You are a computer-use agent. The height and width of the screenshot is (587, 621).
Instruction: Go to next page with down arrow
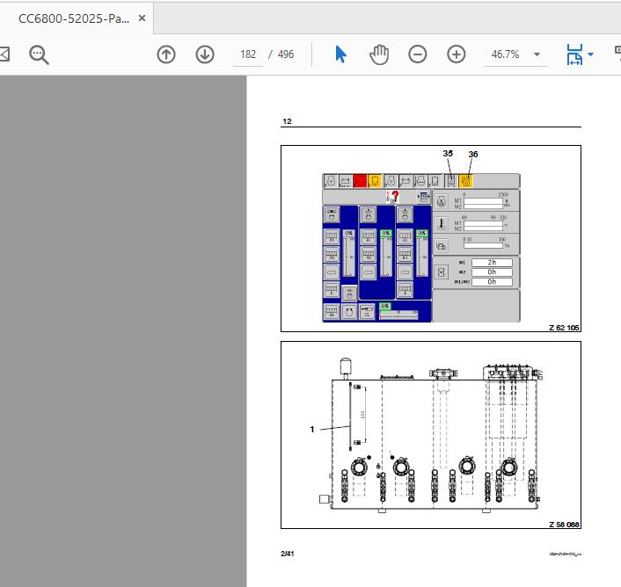tap(205, 54)
